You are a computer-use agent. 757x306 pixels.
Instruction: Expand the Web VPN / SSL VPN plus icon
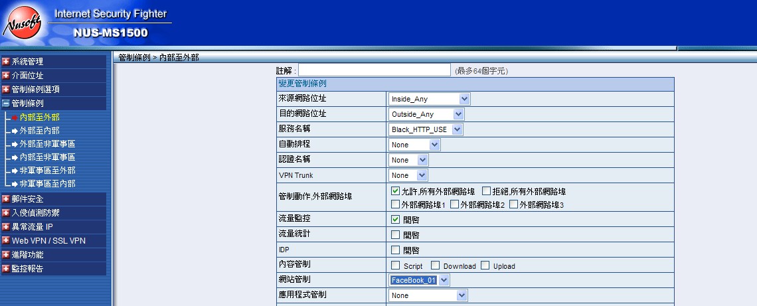(6, 240)
